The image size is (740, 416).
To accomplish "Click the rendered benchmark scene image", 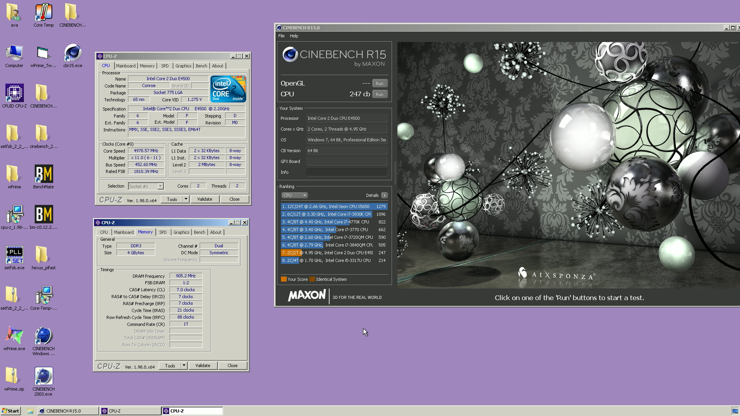I will click(568, 165).
